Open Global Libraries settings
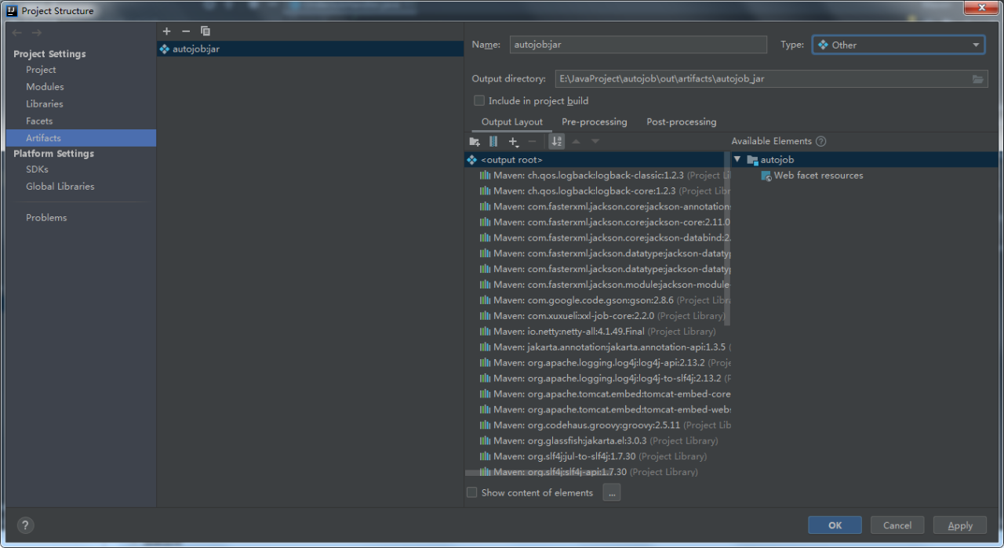Image resolution: width=1004 pixels, height=548 pixels. click(x=60, y=187)
